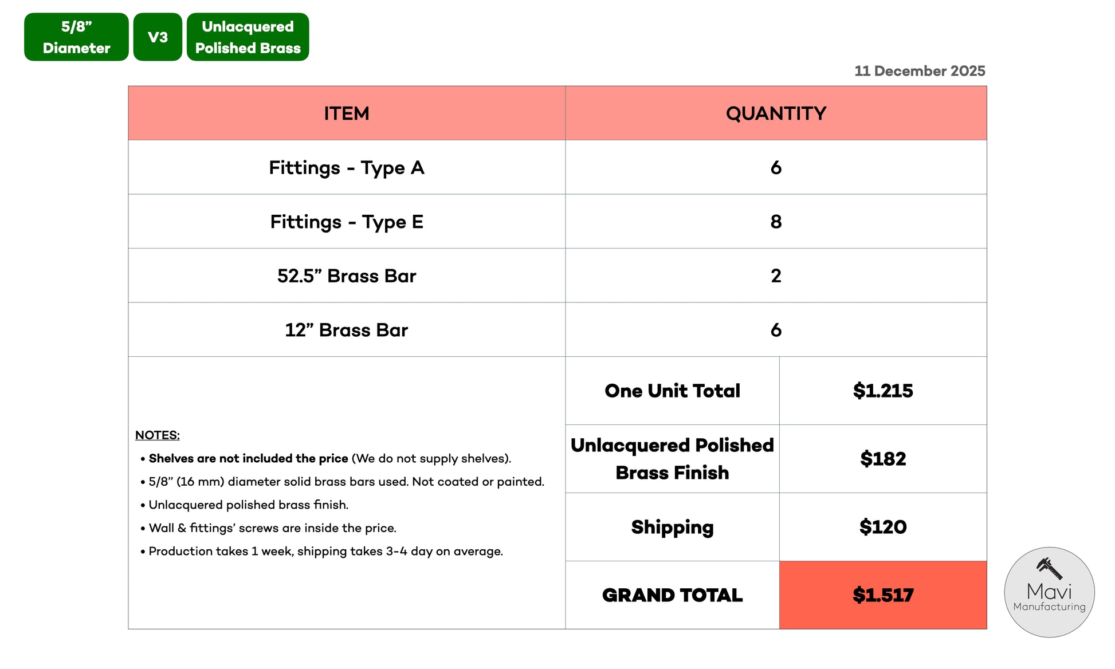Click the $1.215 unit total value
The image size is (1115, 669).
pos(882,391)
